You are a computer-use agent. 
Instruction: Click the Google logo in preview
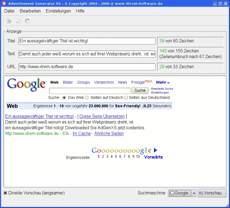click(x=26, y=84)
